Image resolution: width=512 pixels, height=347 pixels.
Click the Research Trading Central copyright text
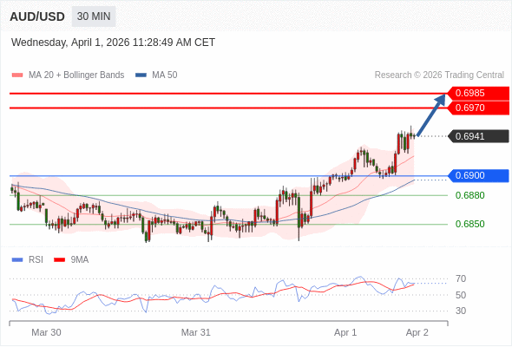point(439,75)
